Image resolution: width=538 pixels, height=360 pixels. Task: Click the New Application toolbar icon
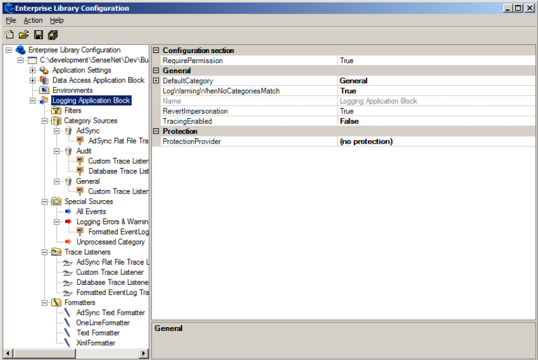click(9, 35)
